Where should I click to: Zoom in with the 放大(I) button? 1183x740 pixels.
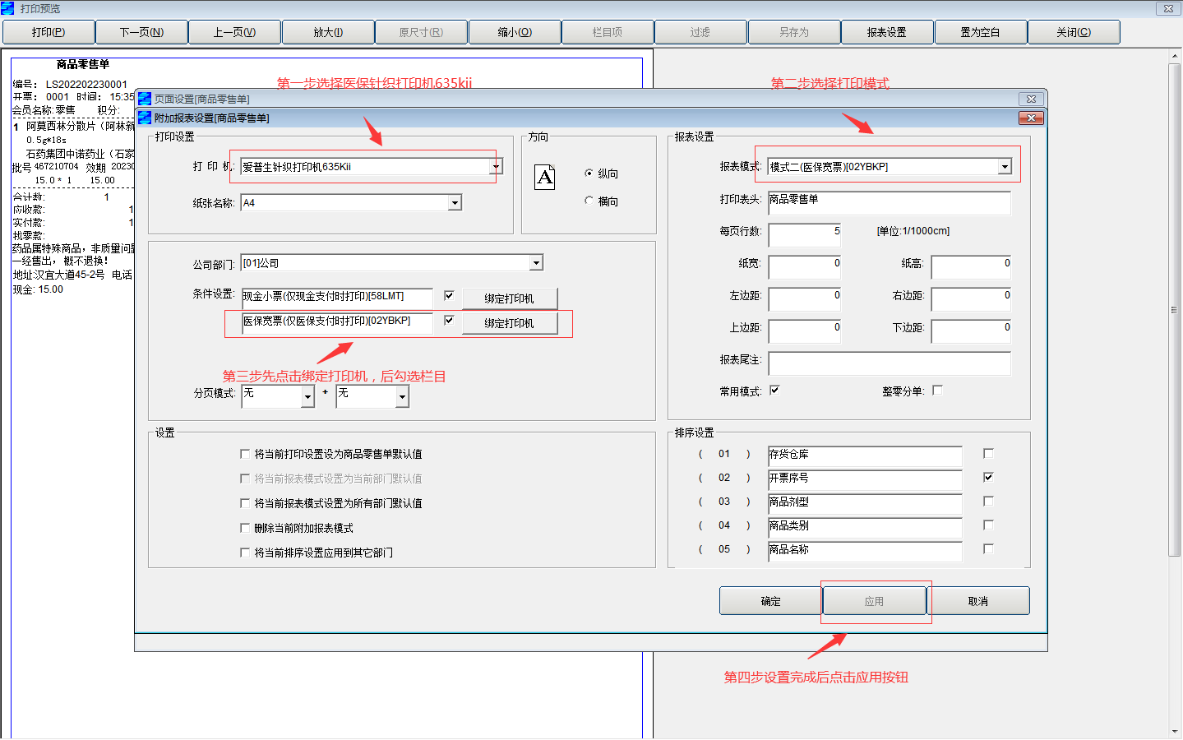[328, 32]
